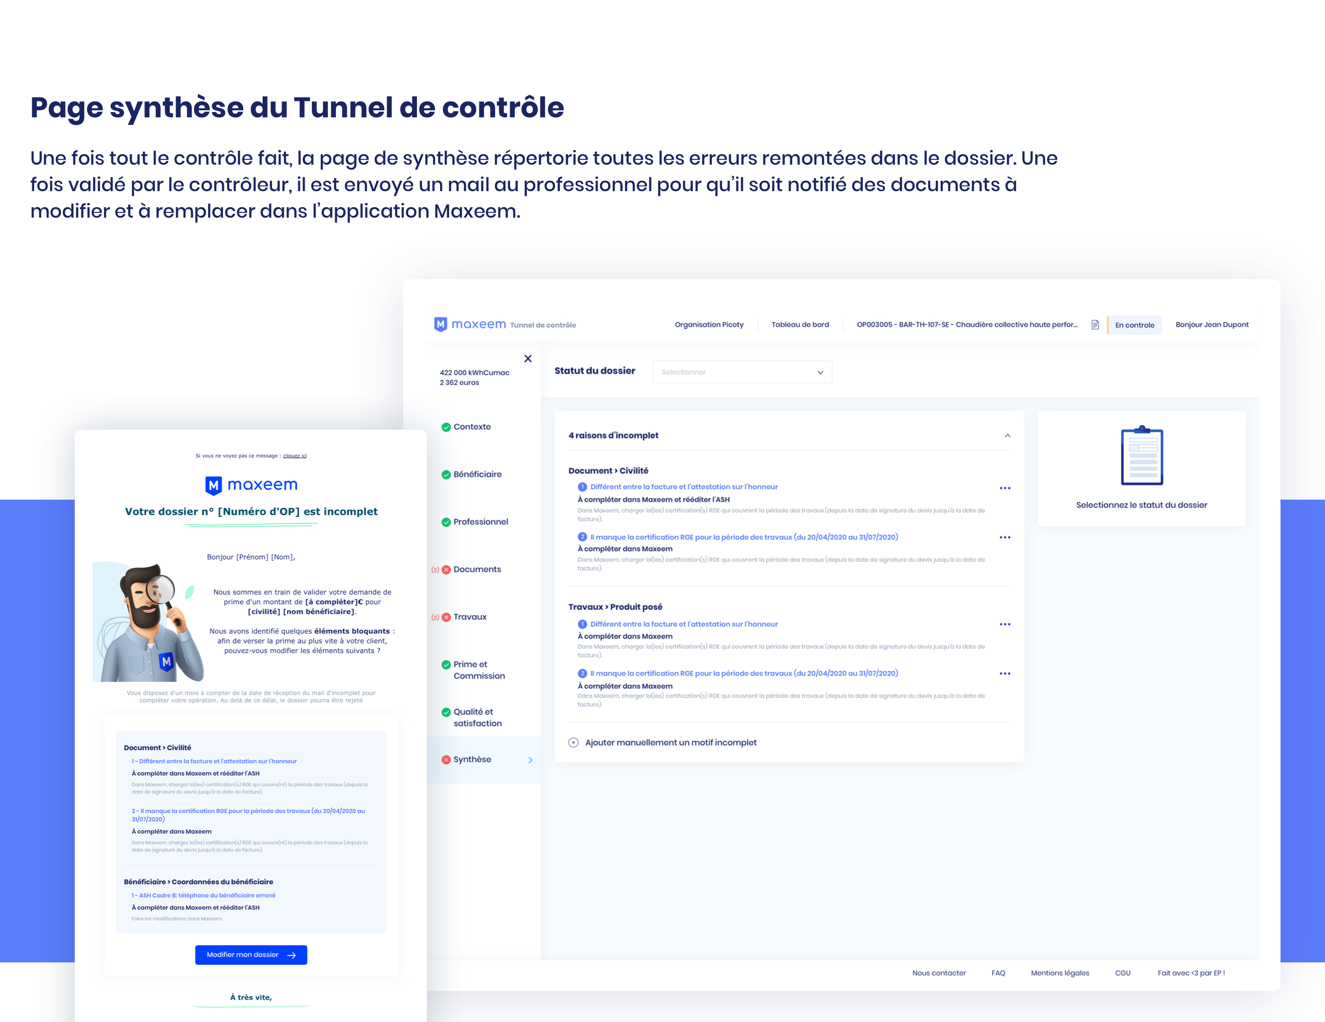Open three-dots menu for second Civilité error
The height and width of the screenshot is (1022, 1325).
click(1005, 537)
